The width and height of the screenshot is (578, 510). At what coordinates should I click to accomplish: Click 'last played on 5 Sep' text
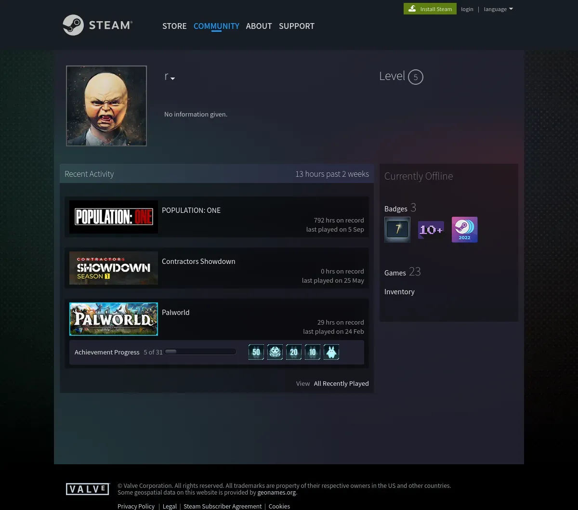click(335, 229)
